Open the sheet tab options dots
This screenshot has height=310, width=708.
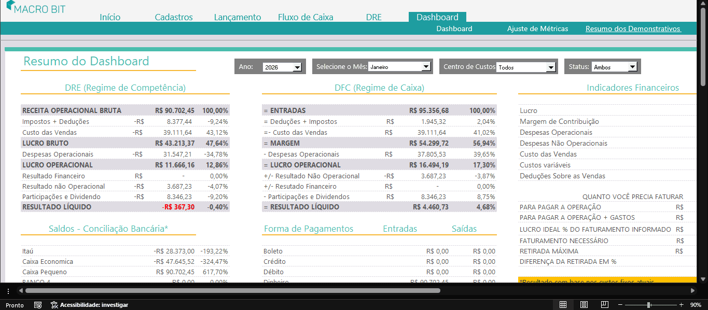pos(8,291)
